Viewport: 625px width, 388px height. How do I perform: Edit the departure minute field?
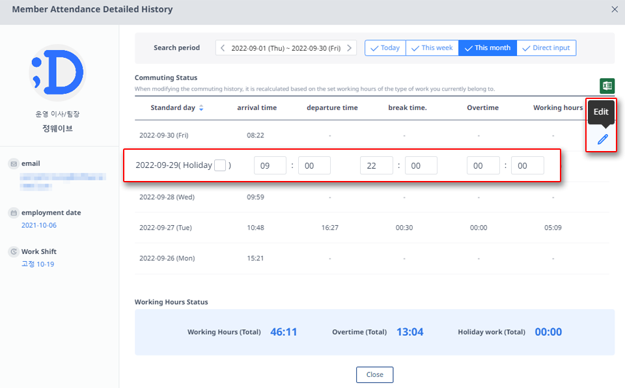421,165
